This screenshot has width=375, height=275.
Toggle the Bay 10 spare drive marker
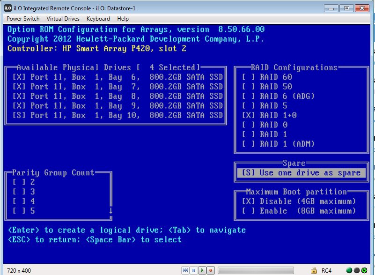tap(19, 115)
